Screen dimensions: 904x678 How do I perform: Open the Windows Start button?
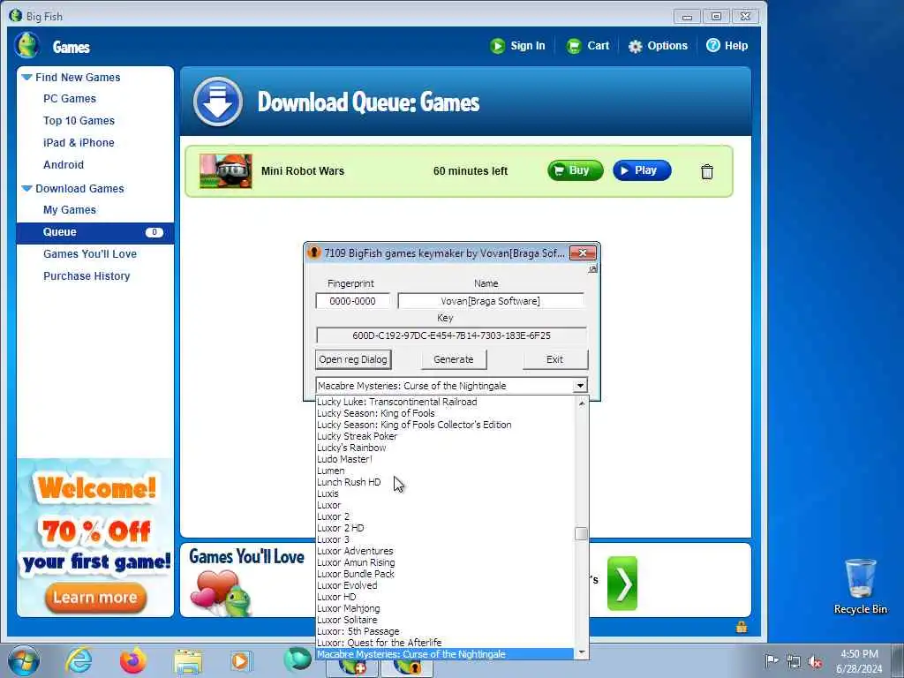tap(24, 660)
